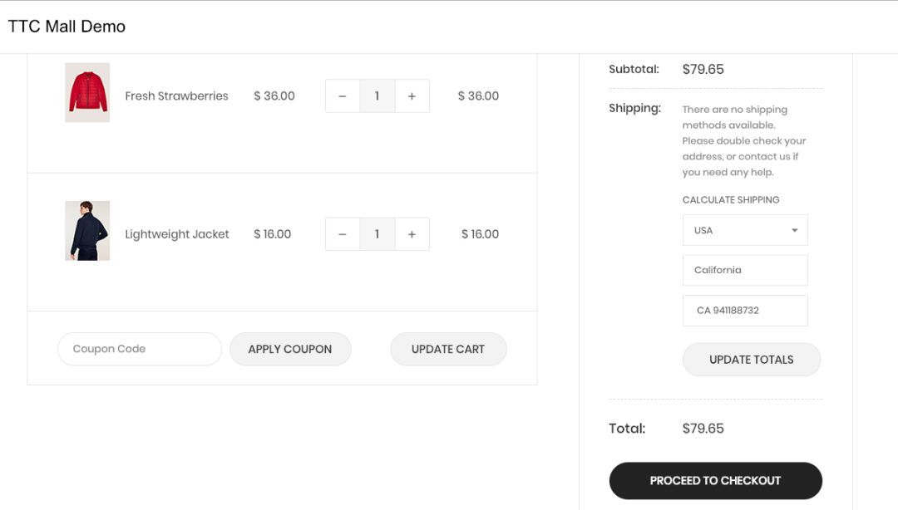Select the $ 16.00 unit price
This screenshot has height=510, width=898.
273,234
